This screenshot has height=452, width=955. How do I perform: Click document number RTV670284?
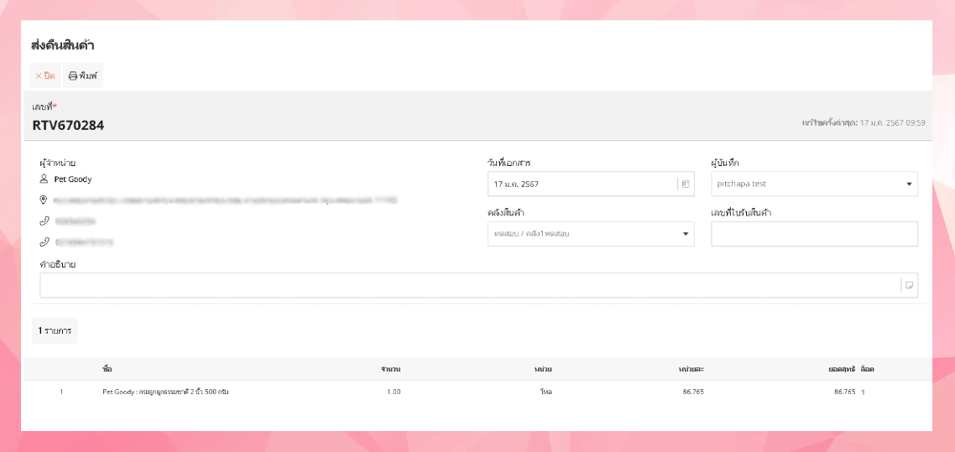pos(69,126)
